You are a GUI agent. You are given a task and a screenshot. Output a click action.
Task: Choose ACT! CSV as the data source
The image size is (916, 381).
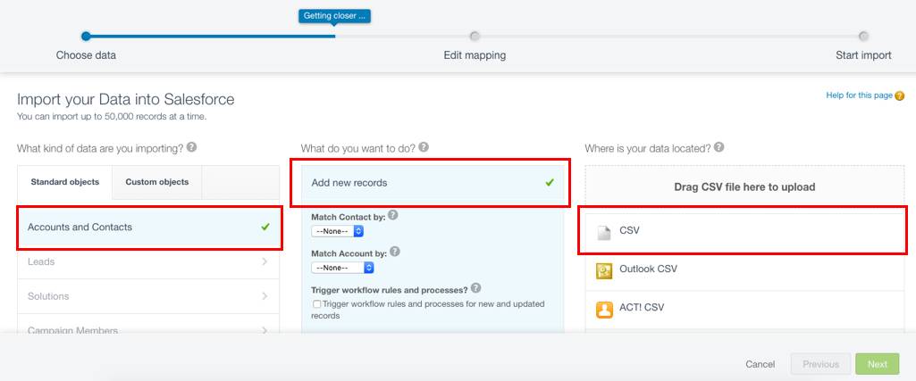coord(744,310)
